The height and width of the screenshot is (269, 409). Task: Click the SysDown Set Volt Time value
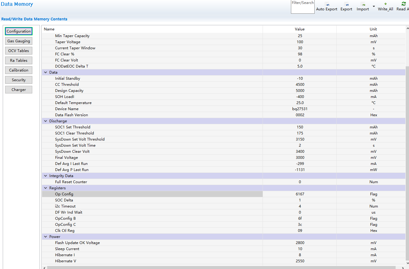pos(300,145)
